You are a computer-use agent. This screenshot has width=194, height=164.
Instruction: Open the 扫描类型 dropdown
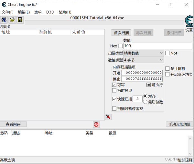144,53
